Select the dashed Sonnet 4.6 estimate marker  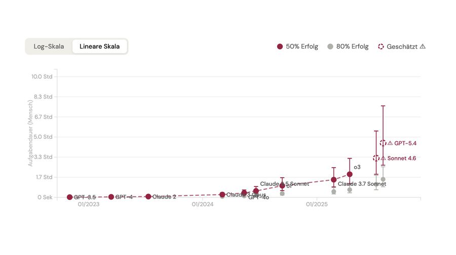click(376, 158)
